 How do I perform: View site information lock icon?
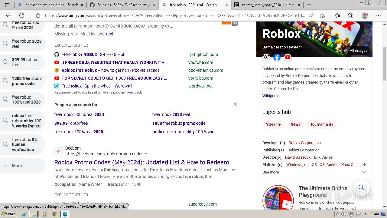point(38,15)
